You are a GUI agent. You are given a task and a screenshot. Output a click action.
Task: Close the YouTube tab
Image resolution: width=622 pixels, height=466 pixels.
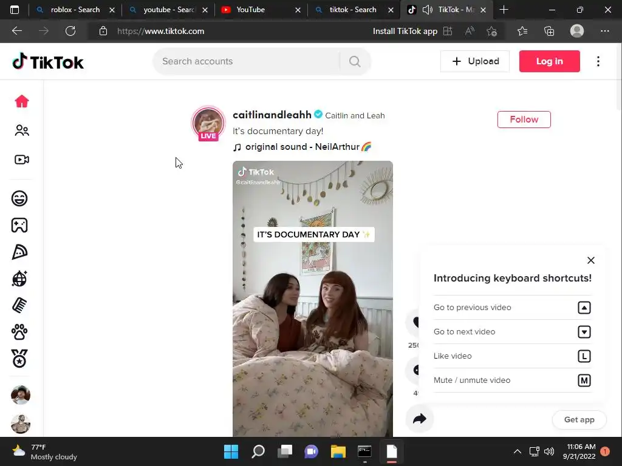coord(298,10)
